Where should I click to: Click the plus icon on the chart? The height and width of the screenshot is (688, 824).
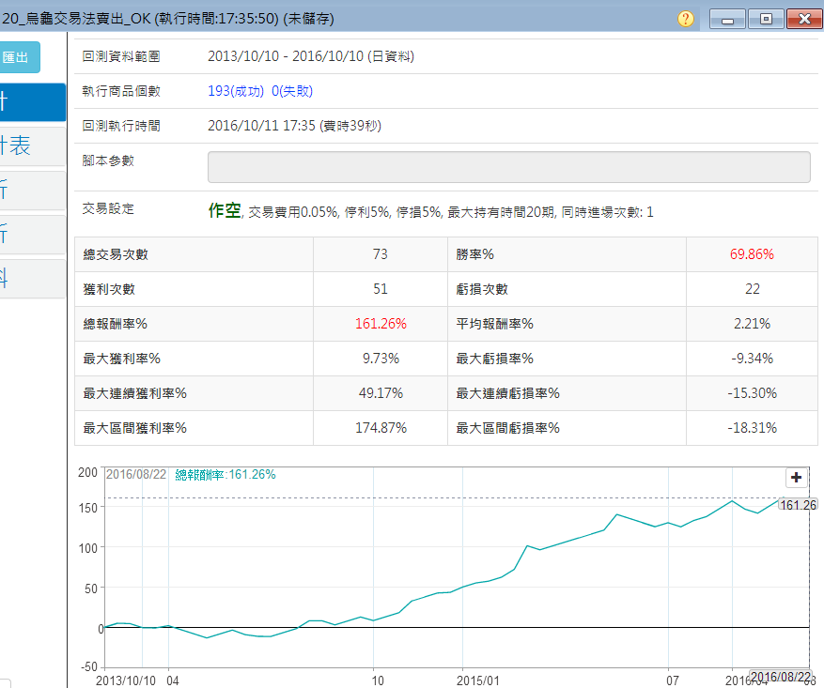click(x=797, y=477)
